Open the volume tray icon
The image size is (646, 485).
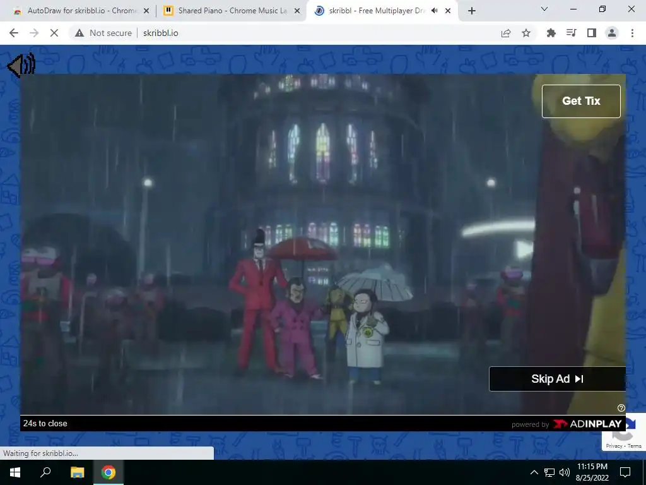[564, 472]
